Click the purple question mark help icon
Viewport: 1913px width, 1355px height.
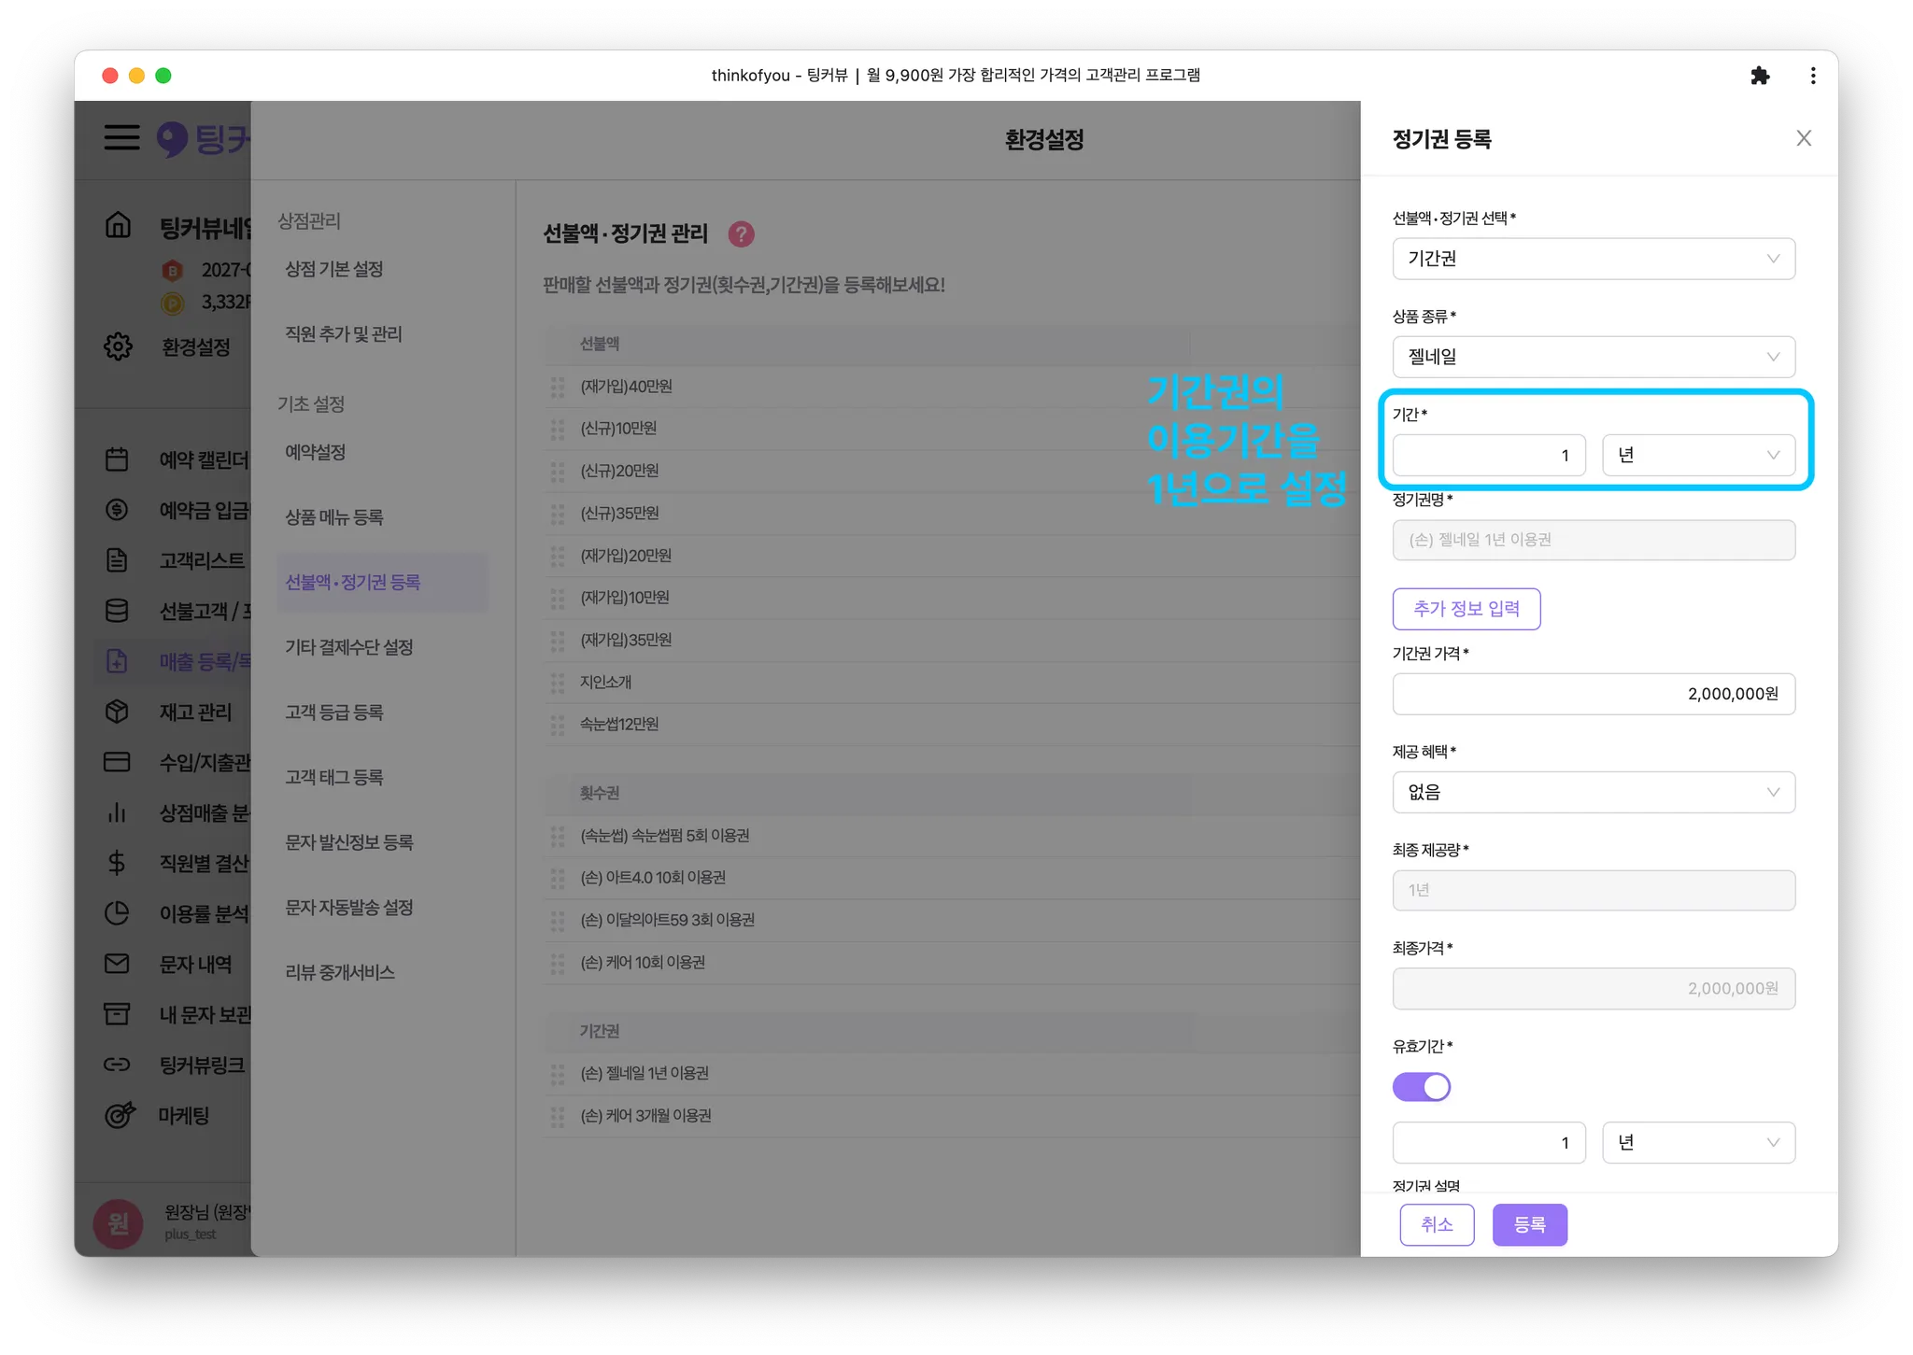741,233
